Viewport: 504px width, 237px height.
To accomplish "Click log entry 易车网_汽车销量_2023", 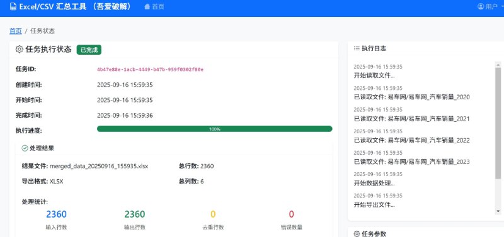I will click(x=412, y=162).
